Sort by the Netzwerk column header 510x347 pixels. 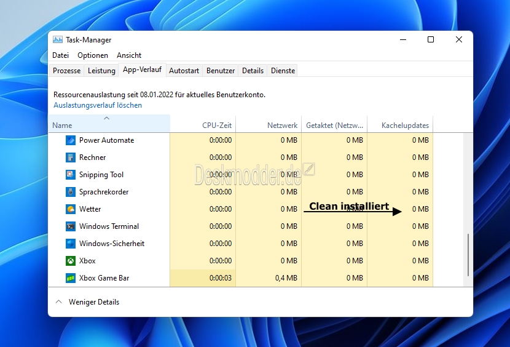[269, 124]
